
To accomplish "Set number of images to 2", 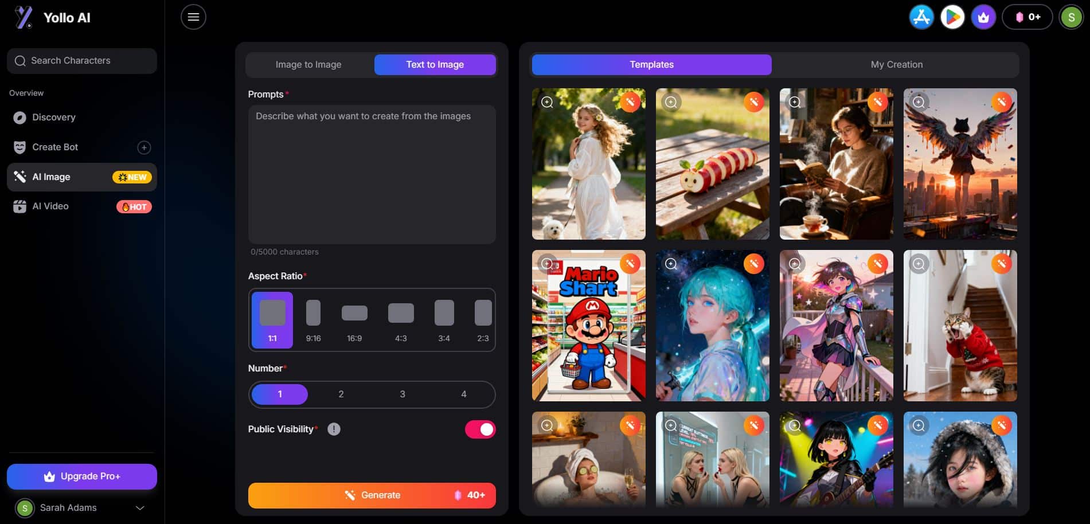I will [341, 394].
